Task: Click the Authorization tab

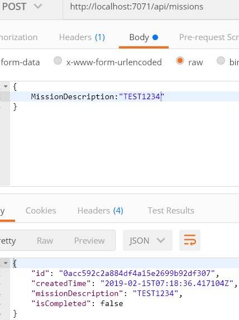Action: click(x=19, y=37)
